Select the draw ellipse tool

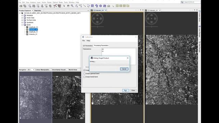pyautogui.click(x=101, y=6)
